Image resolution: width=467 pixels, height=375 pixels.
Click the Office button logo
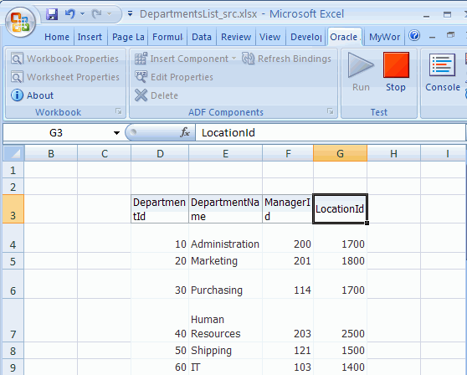tap(20, 23)
